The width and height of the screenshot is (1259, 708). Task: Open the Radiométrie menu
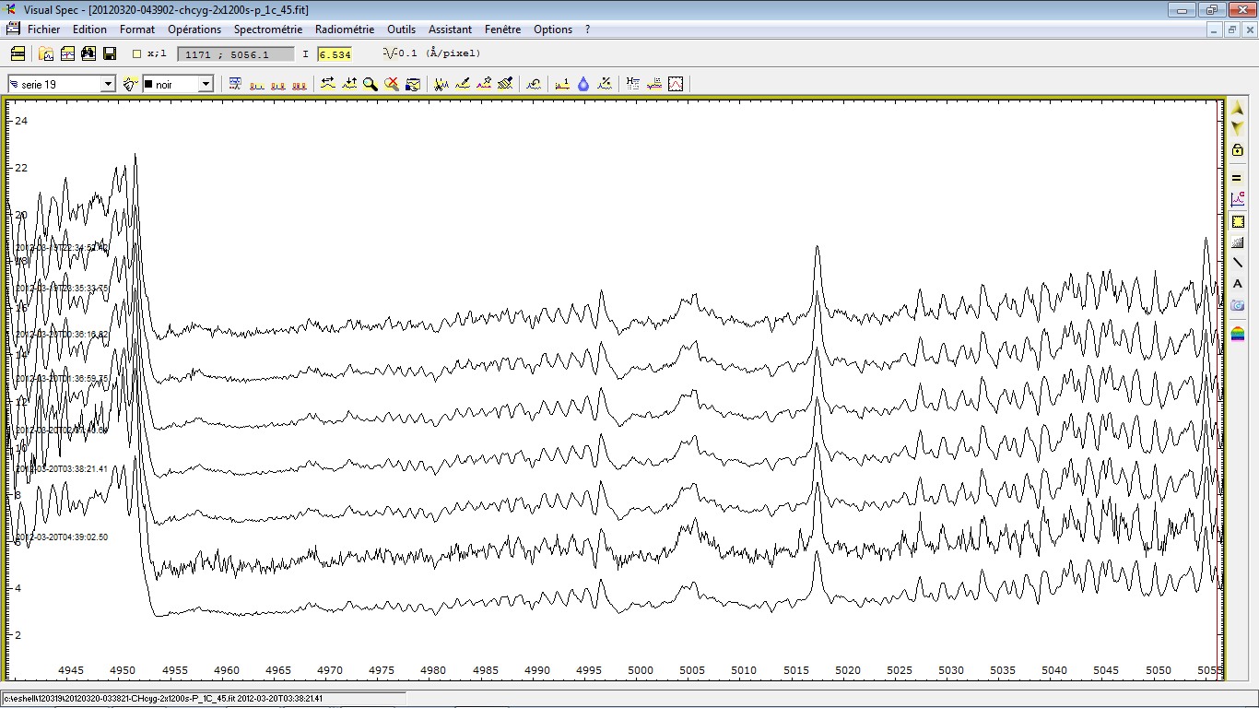(345, 29)
